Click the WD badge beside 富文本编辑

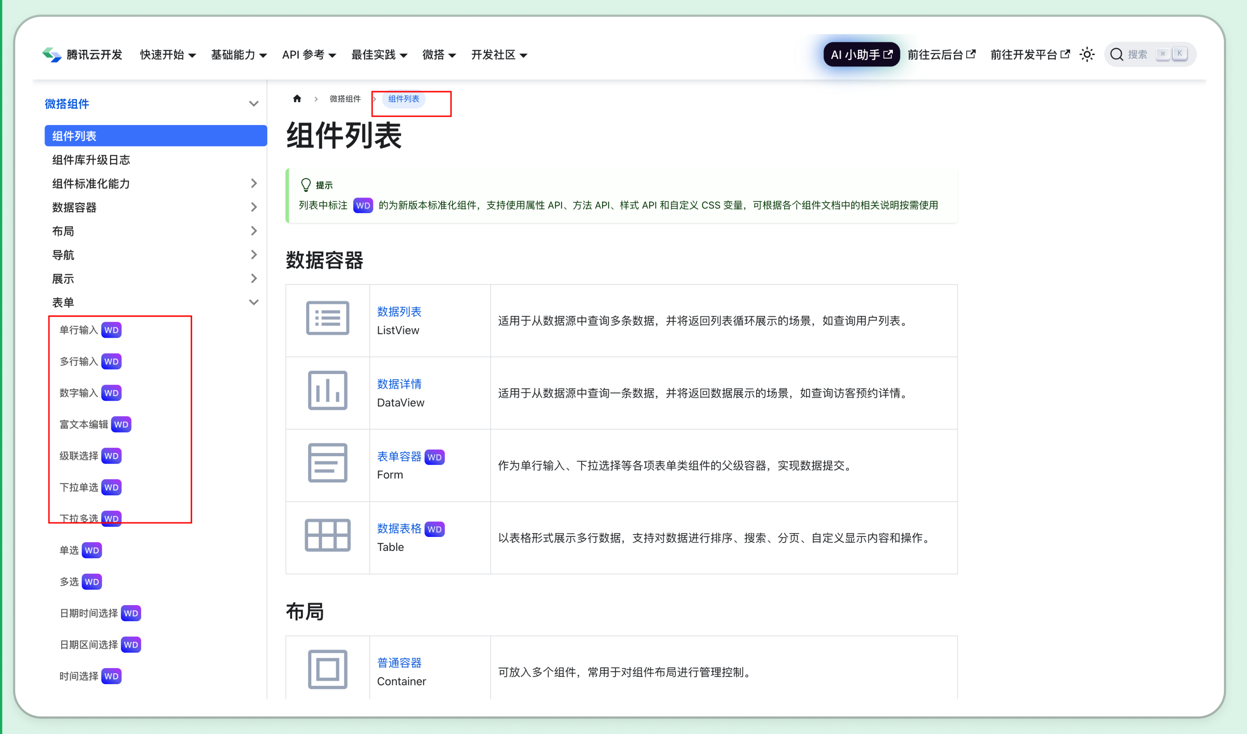coord(121,424)
